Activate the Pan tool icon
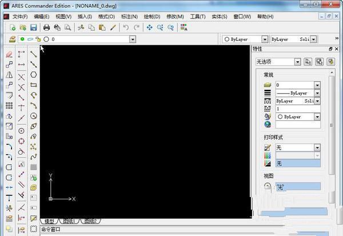343x236 pixels. point(150,27)
